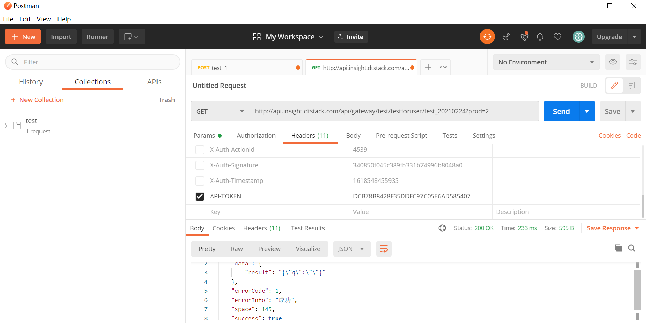Click the Runner button
646x323 pixels.
point(98,37)
